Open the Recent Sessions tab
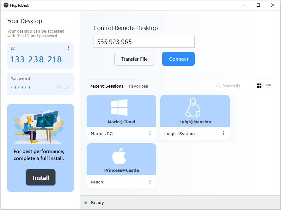Viewport: 281px width, 210px height. click(106, 86)
